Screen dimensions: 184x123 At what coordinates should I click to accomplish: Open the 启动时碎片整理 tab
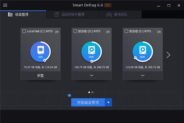[x=73, y=14]
